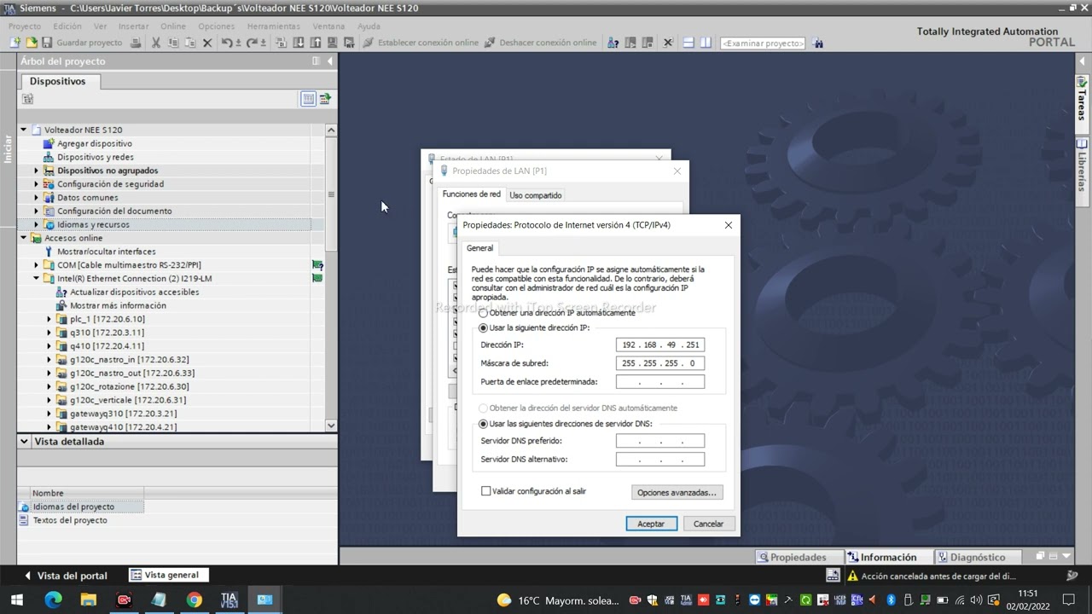The width and height of the screenshot is (1092, 614).
Task: Select the Funciones de red tab
Action: [x=471, y=194]
